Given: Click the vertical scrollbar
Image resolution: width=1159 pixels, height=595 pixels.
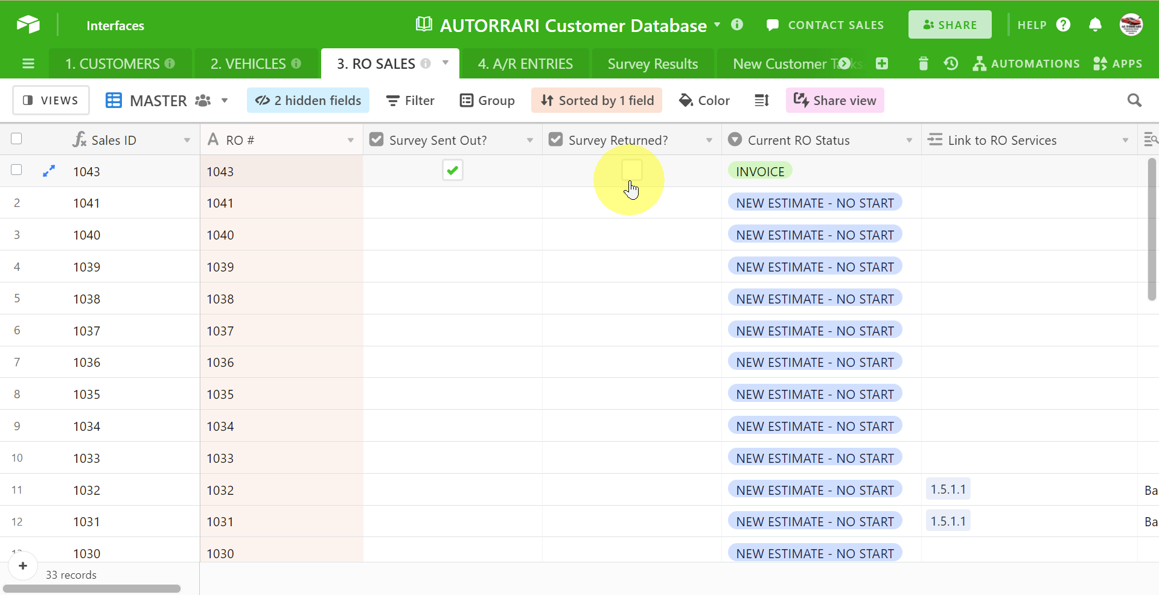Looking at the screenshot, I should pyautogui.click(x=1152, y=229).
